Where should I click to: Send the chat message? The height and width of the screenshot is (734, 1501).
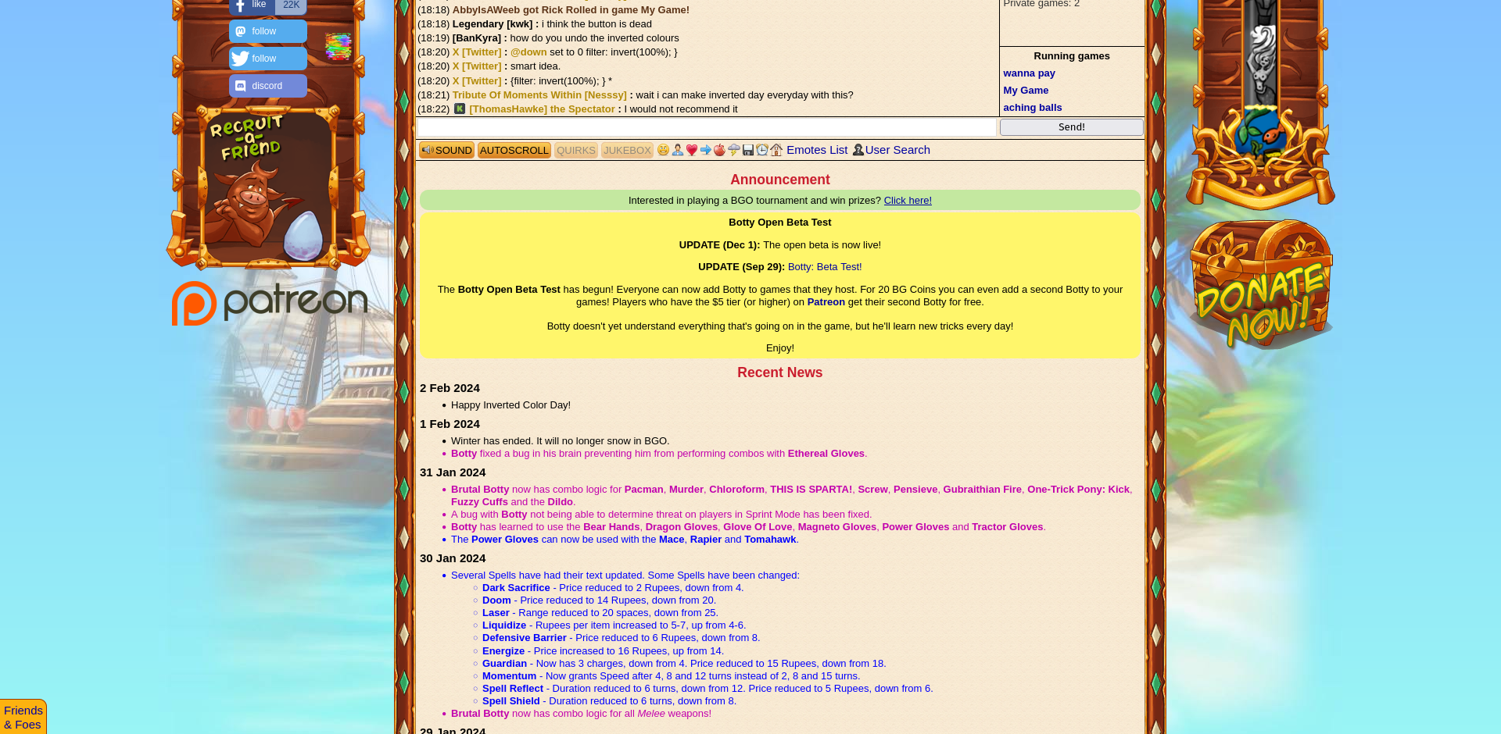click(x=1071, y=127)
